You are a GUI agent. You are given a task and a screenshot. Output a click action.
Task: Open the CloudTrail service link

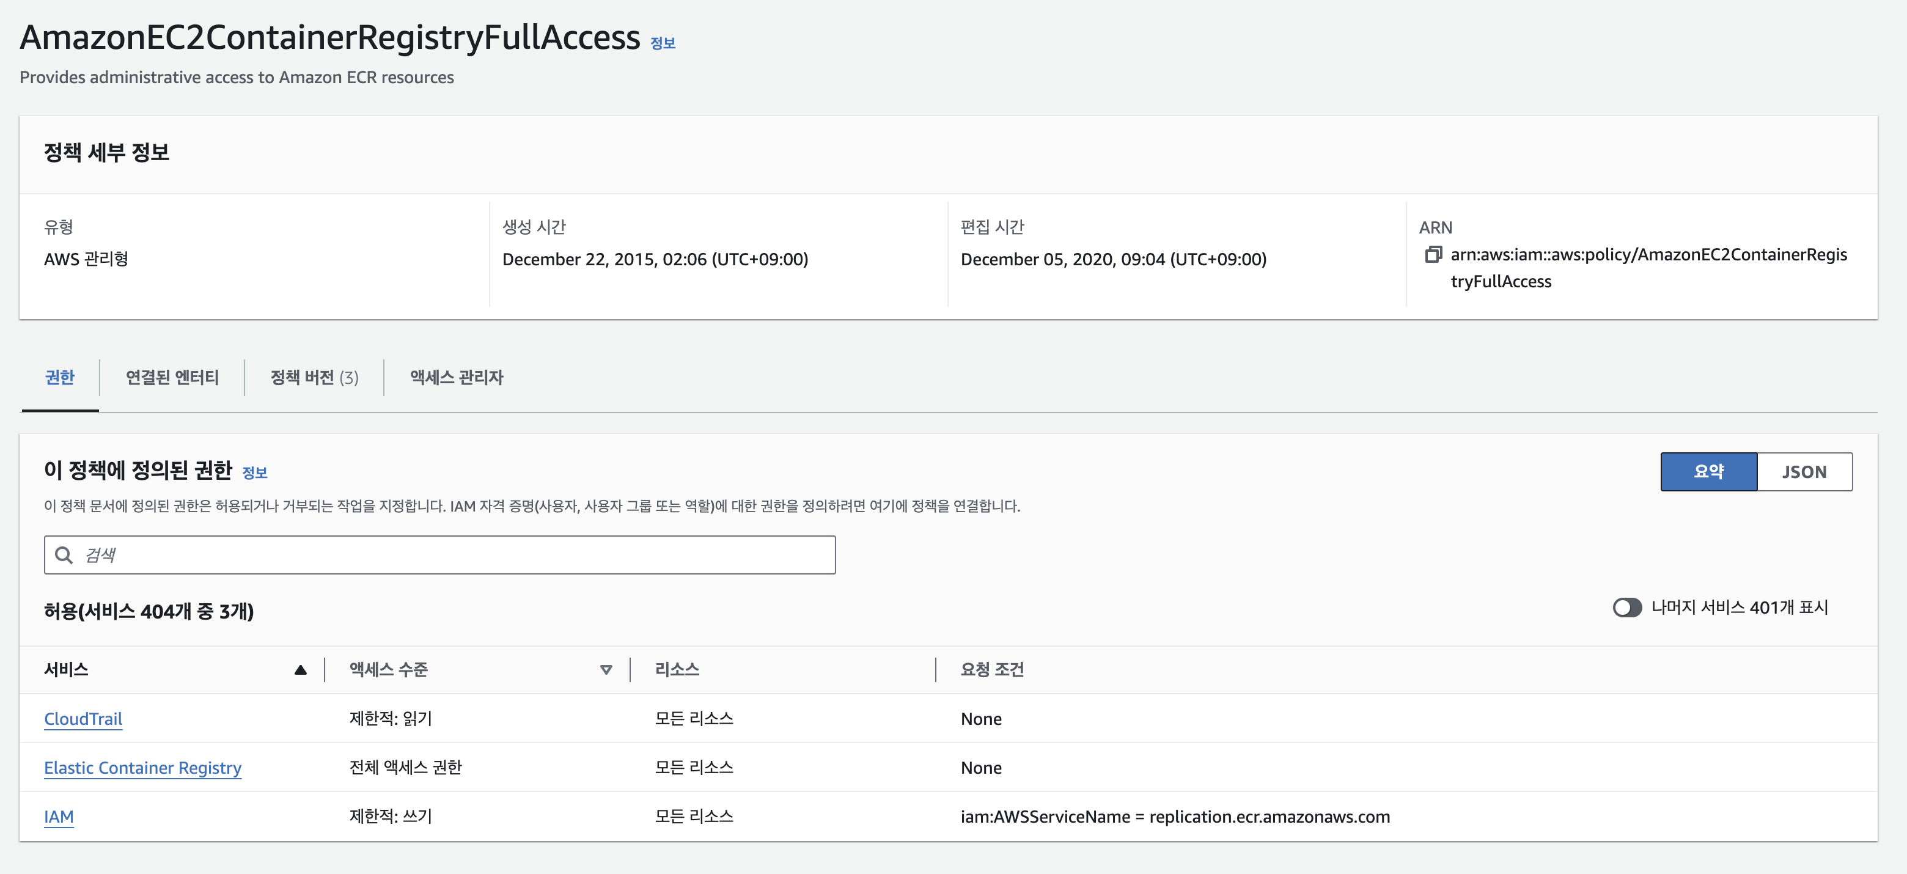click(83, 719)
